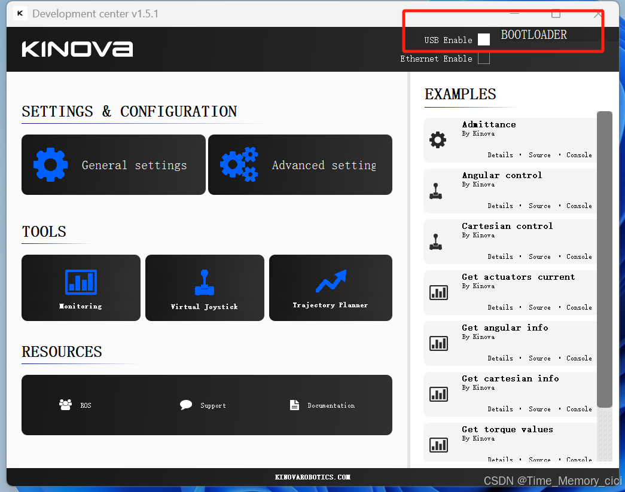This screenshot has height=492, width=625.
Task: Open Advanced setting gears icon
Action: click(239, 164)
